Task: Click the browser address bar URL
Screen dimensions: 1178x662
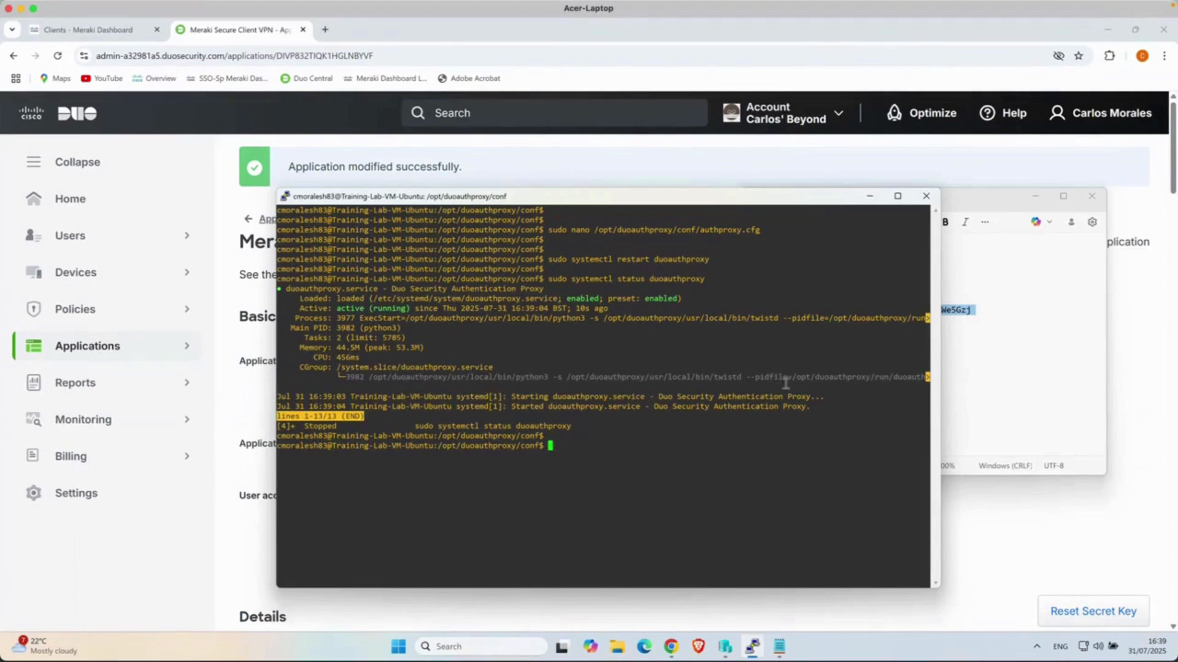Action: tap(234, 56)
